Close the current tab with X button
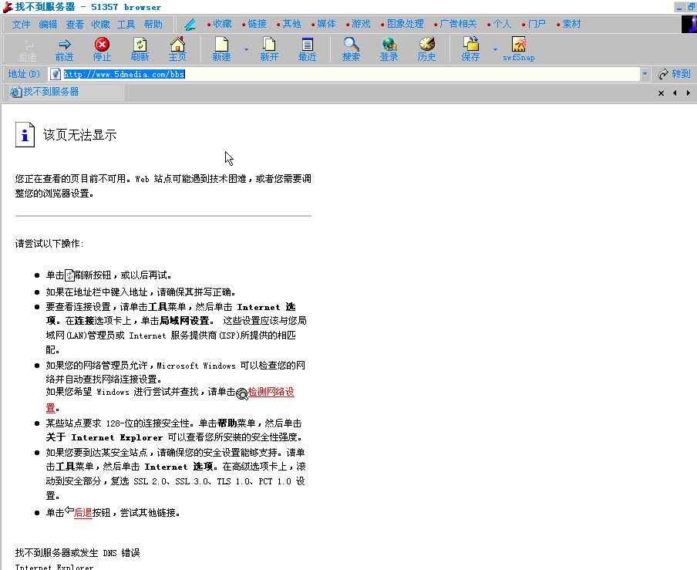The image size is (697, 570). pyautogui.click(x=661, y=93)
